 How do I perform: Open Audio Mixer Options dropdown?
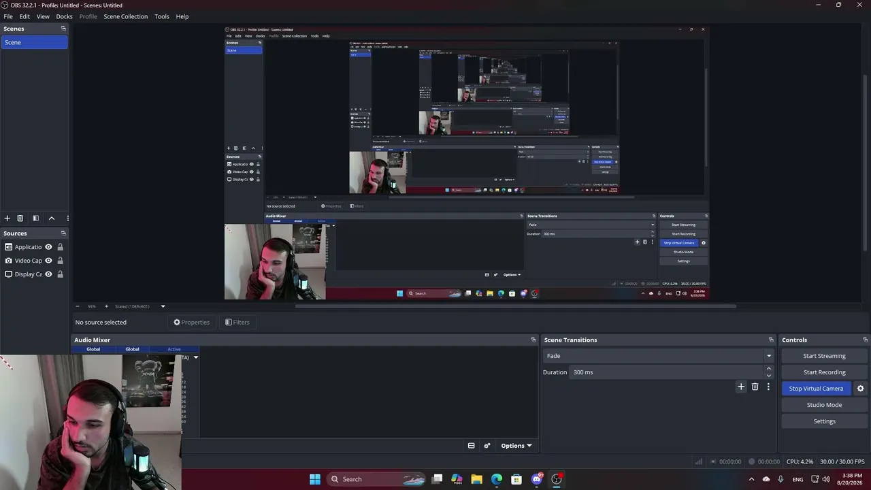click(x=516, y=446)
